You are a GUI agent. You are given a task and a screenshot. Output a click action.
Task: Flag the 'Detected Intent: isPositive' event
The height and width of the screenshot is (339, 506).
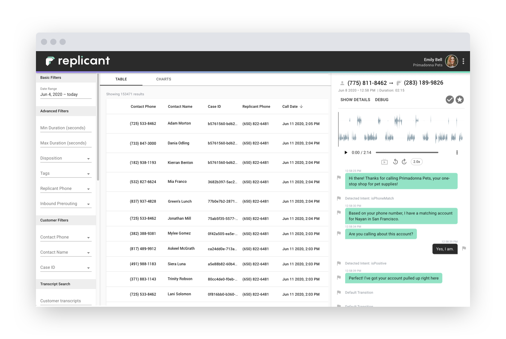coord(338,263)
